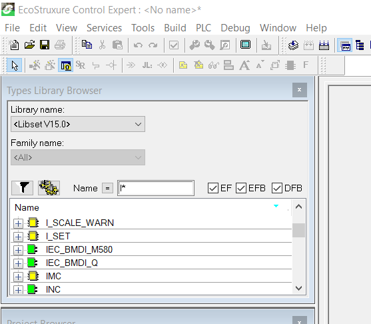Click the JL: jump label icon
The width and height of the screenshot is (371, 324).
click(x=147, y=65)
